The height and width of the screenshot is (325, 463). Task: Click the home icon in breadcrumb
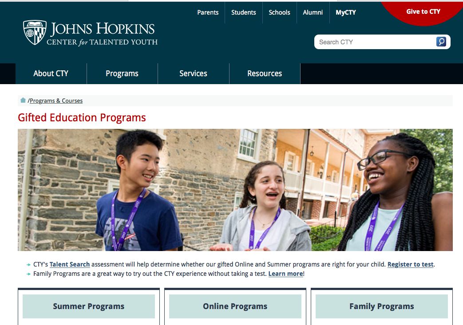pyautogui.click(x=23, y=101)
